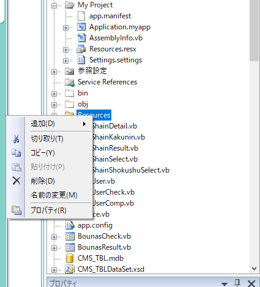Select the CMS_TBL.mdb file name
260x287 pixels.
pyautogui.click(x=100, y=258)
